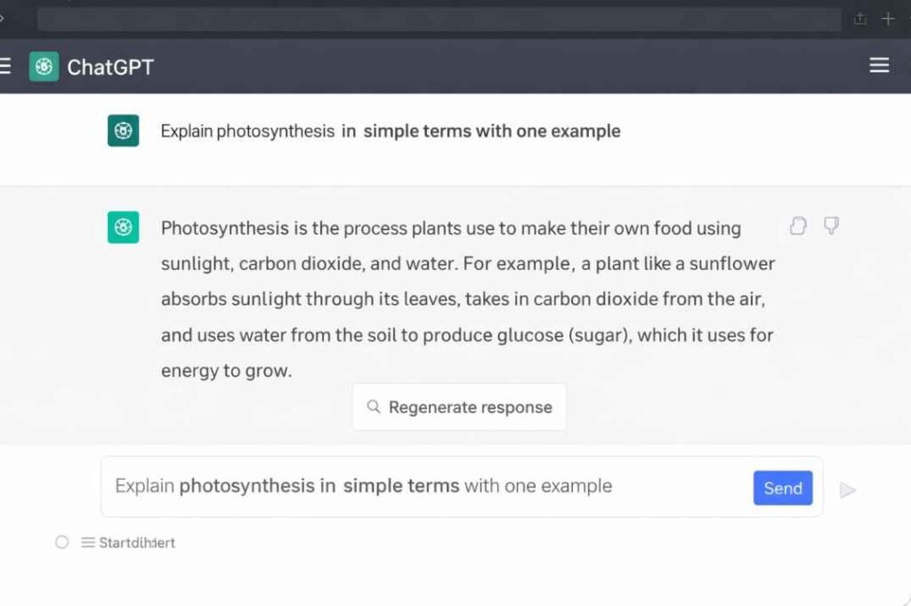Screen dimensions: 911x606
Task: Open the hamburger menu on the right
Action: 879,65
